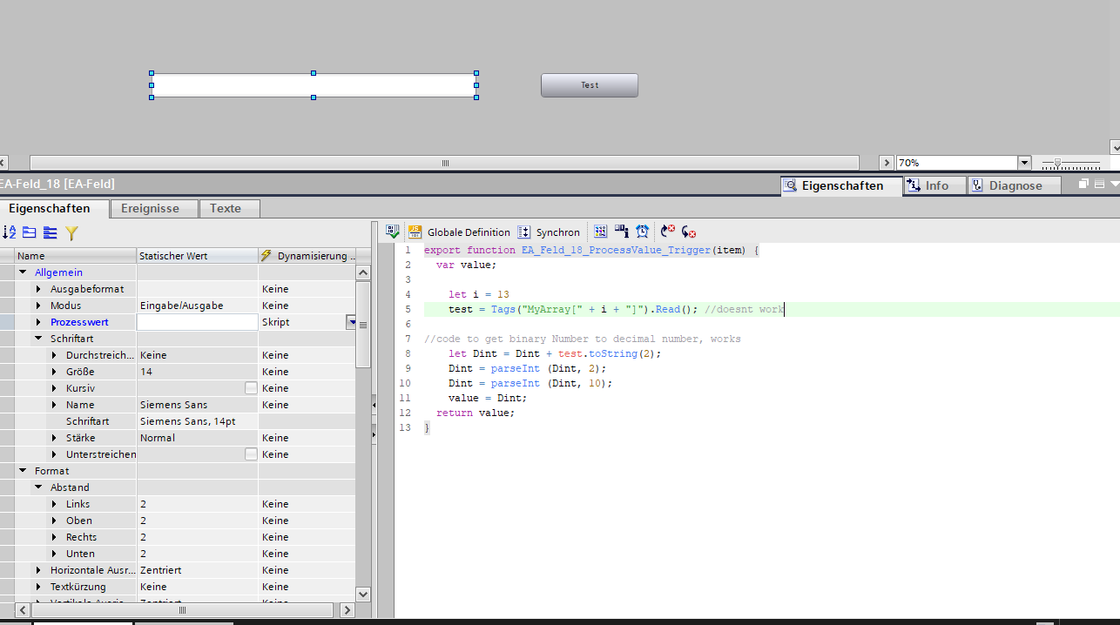Viewport: 1120px width, 625px height.
Task: Switch to the Ereignisse tab
Action: 150,209
